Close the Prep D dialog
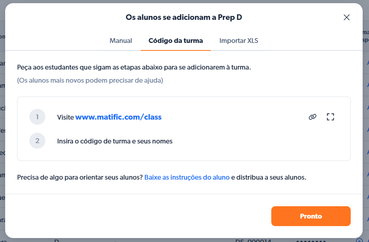 click(346, 17)
